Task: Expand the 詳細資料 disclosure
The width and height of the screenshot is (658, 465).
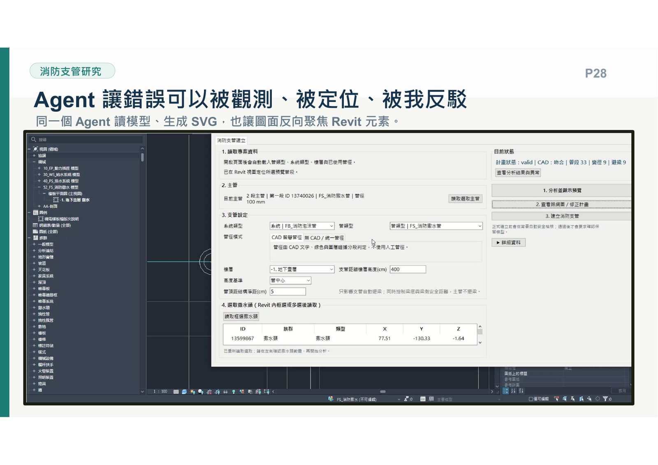Action: 508,243
